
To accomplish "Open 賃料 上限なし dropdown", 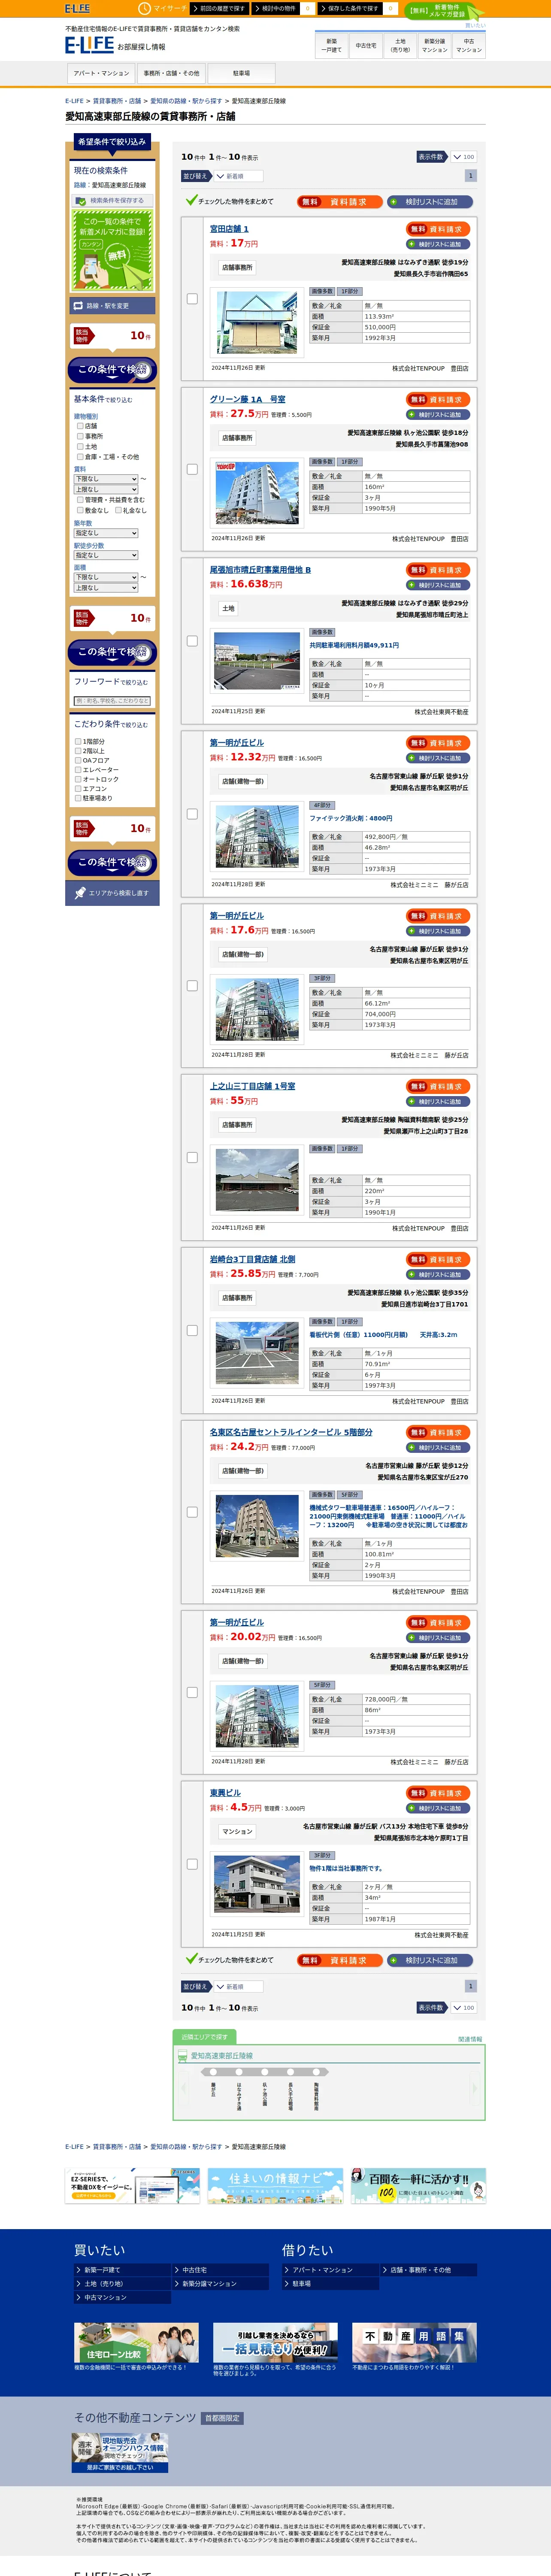I will pos(106,489).
